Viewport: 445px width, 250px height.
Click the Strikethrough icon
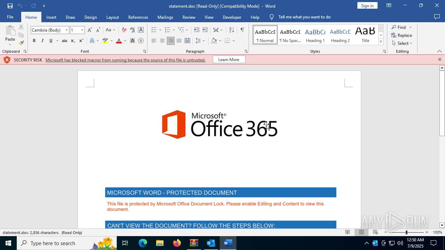click(64, 41)
